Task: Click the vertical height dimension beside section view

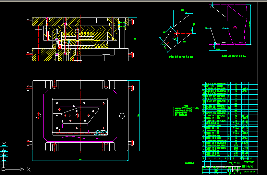Action: tap(135, 39)
